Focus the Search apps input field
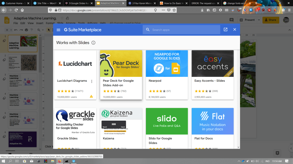The image size is (293, 164). click(183, 30)
